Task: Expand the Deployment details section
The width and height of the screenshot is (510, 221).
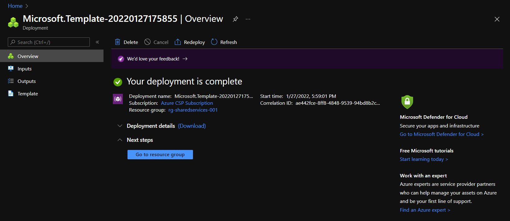Action: pyautogui.click(x=120, y=126)
